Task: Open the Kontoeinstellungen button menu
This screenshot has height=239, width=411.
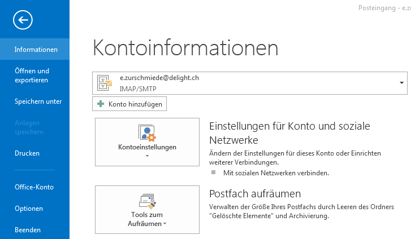Action: (147, 142)
